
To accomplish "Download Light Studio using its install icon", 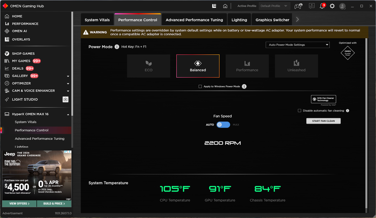I will coord(66,99).
